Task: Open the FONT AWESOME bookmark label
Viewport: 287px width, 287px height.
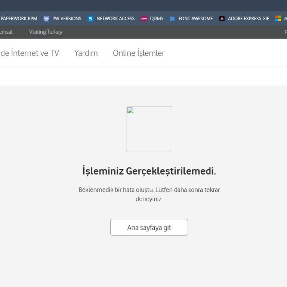Action: (x=196, y=18)
